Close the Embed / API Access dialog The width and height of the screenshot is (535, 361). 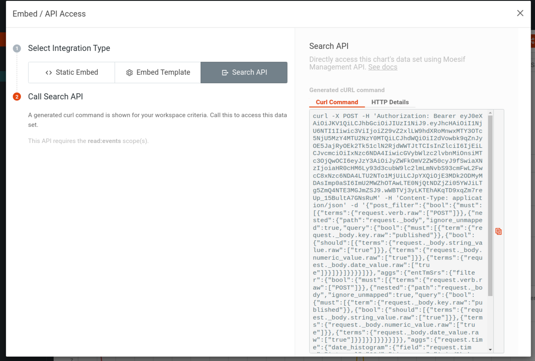[520, 13]
